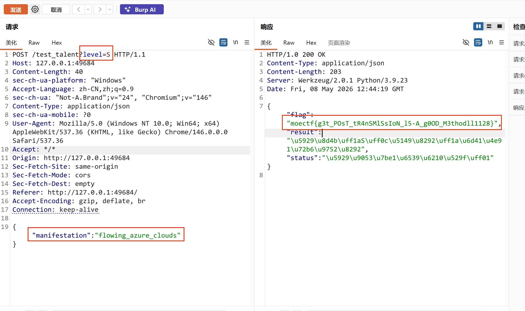Viewport: 525px width, 311px height.
Task: Open the Repeater settings gear icon
Action: coord(35,10)
